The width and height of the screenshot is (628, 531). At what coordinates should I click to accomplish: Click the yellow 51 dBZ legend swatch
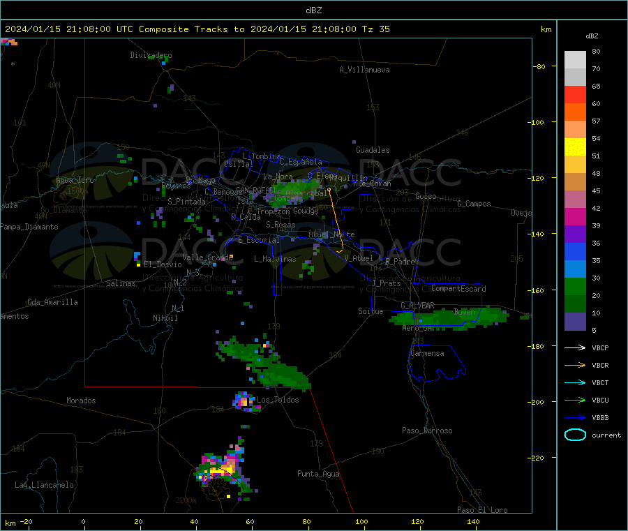(575, 147)
